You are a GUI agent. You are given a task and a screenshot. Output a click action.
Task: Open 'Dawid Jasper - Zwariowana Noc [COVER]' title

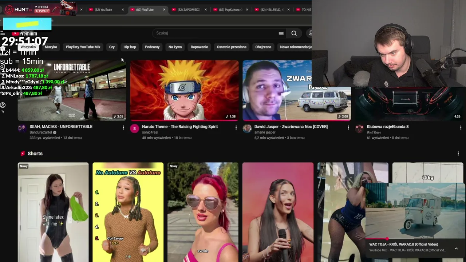[x=291, y=127]
